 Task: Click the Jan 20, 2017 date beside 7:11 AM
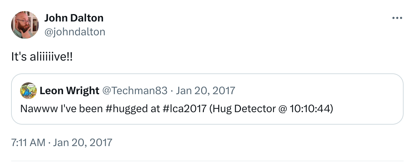[83, 142]
